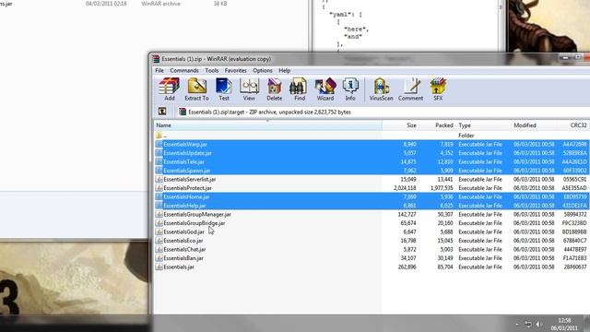The image size is (590, 332).
Task: Select the EssentialsGroupBridge.jar file
Action: (x=372, y=223)
